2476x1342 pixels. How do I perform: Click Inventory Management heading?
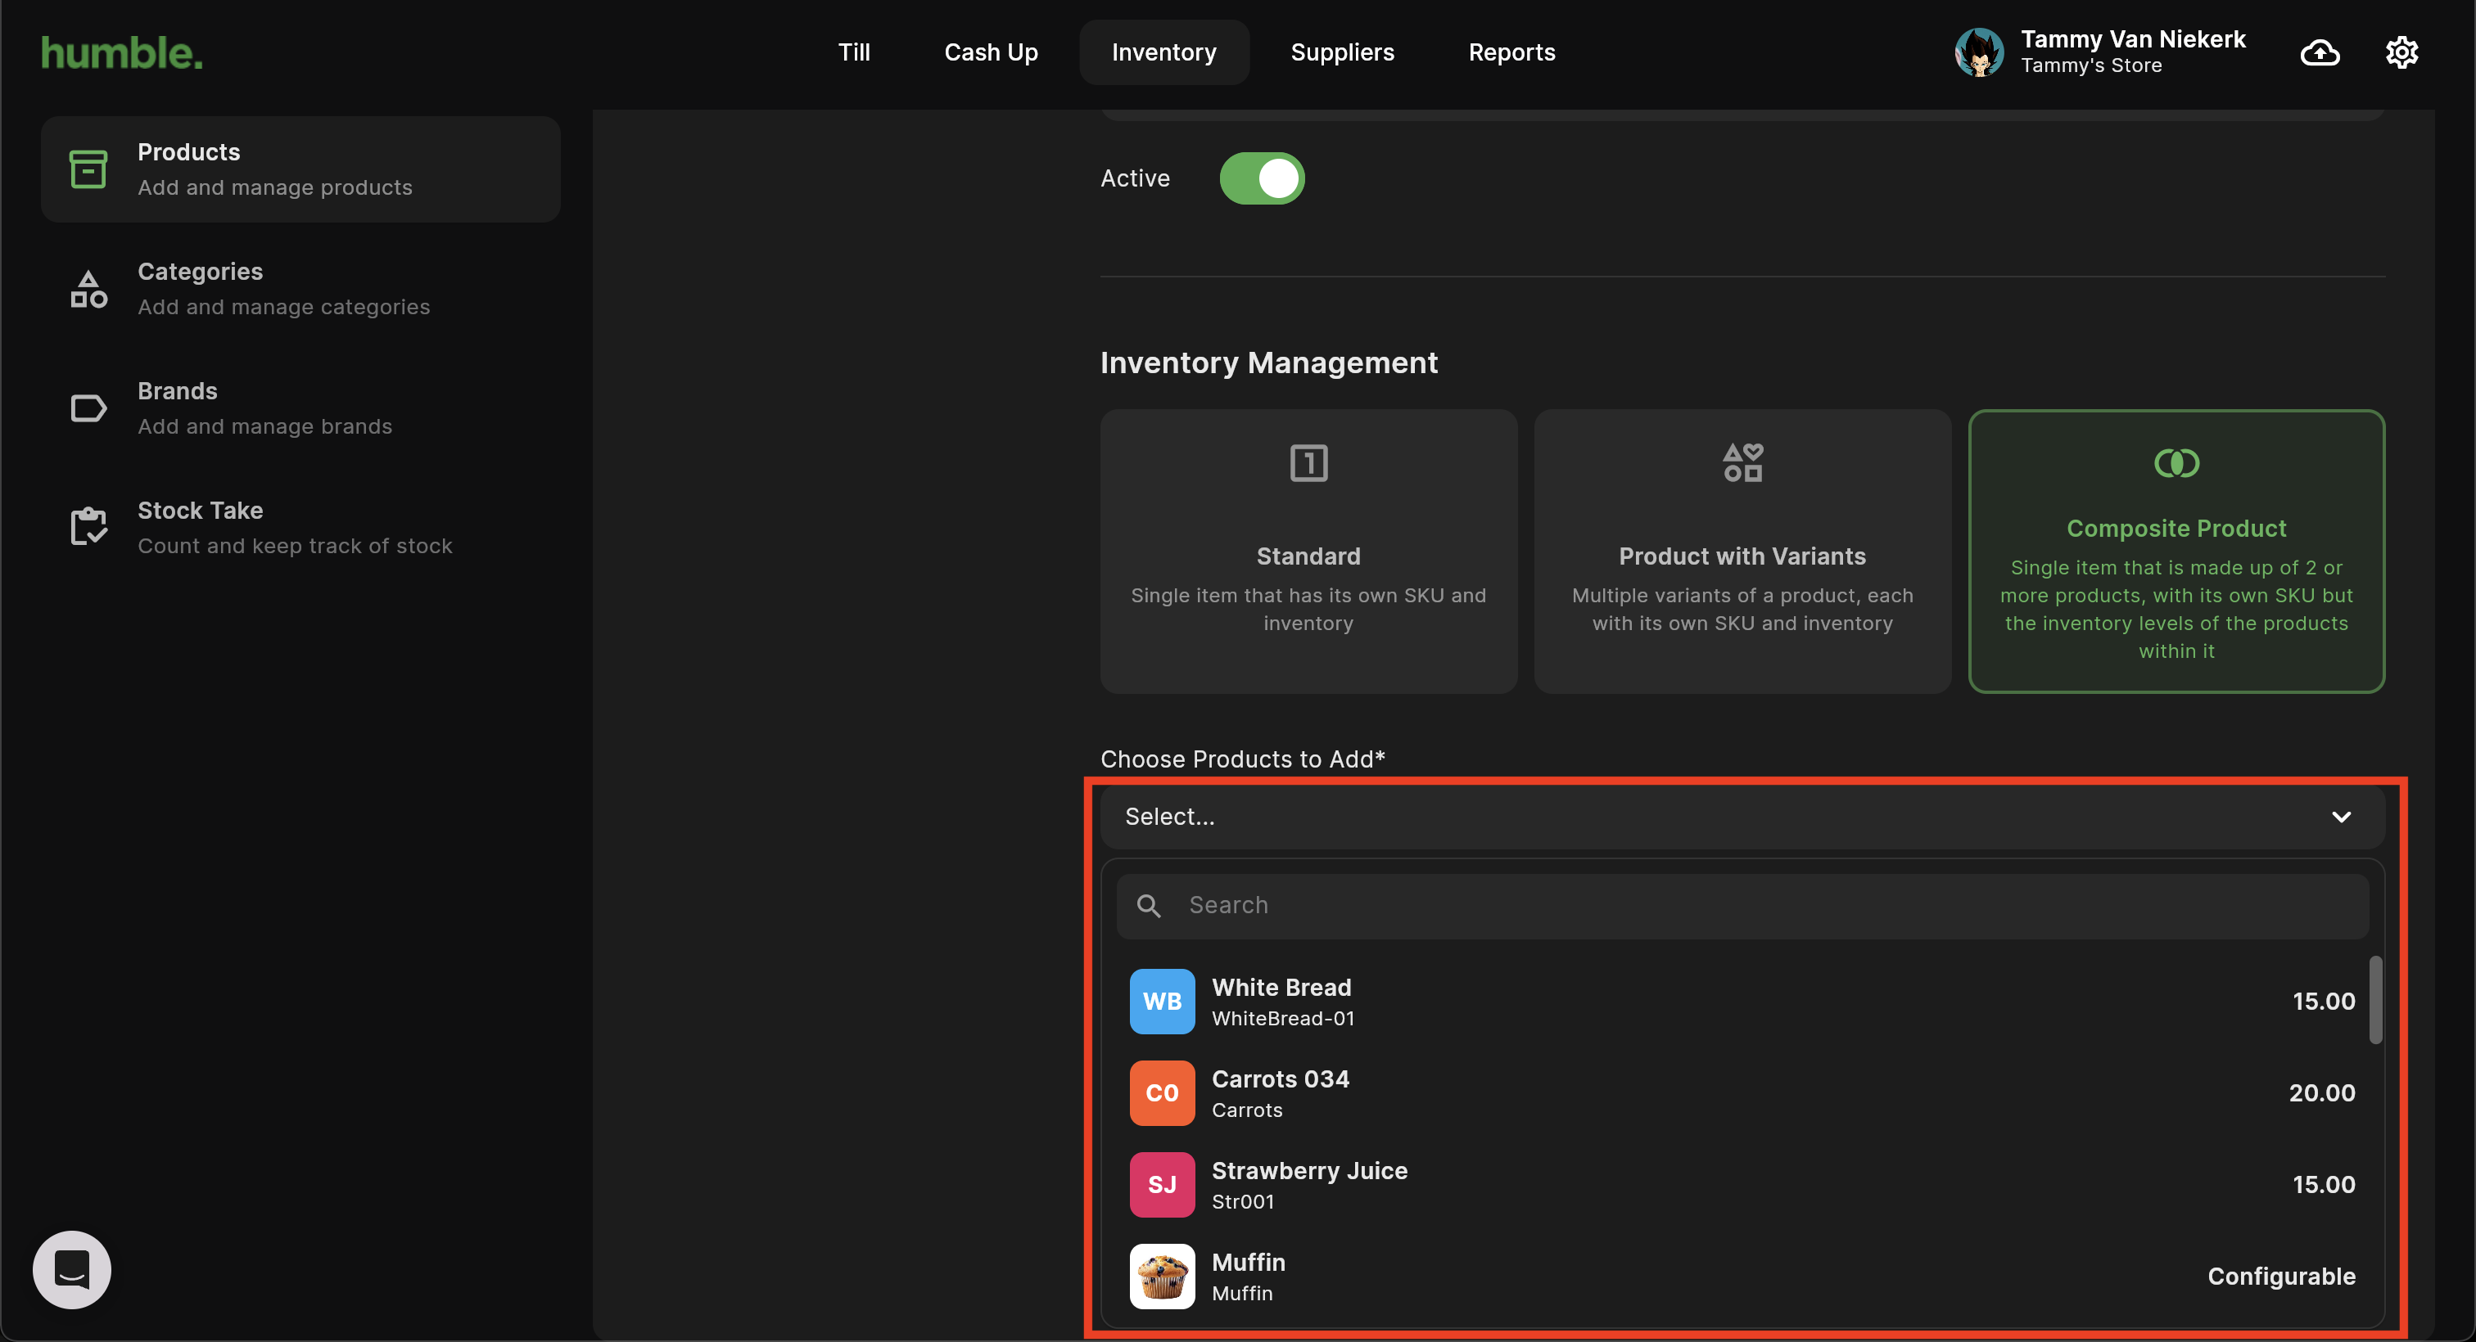[x=1269, y=363]
